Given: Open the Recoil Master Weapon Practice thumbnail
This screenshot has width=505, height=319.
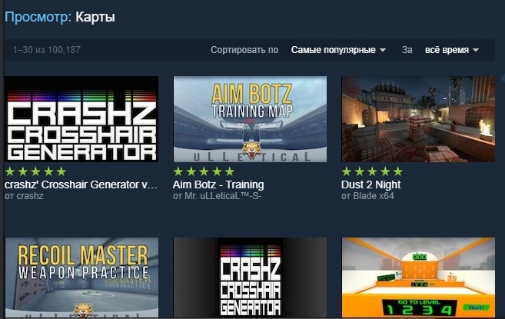Looking at the screenshot, I should click(x=81, y=277).
